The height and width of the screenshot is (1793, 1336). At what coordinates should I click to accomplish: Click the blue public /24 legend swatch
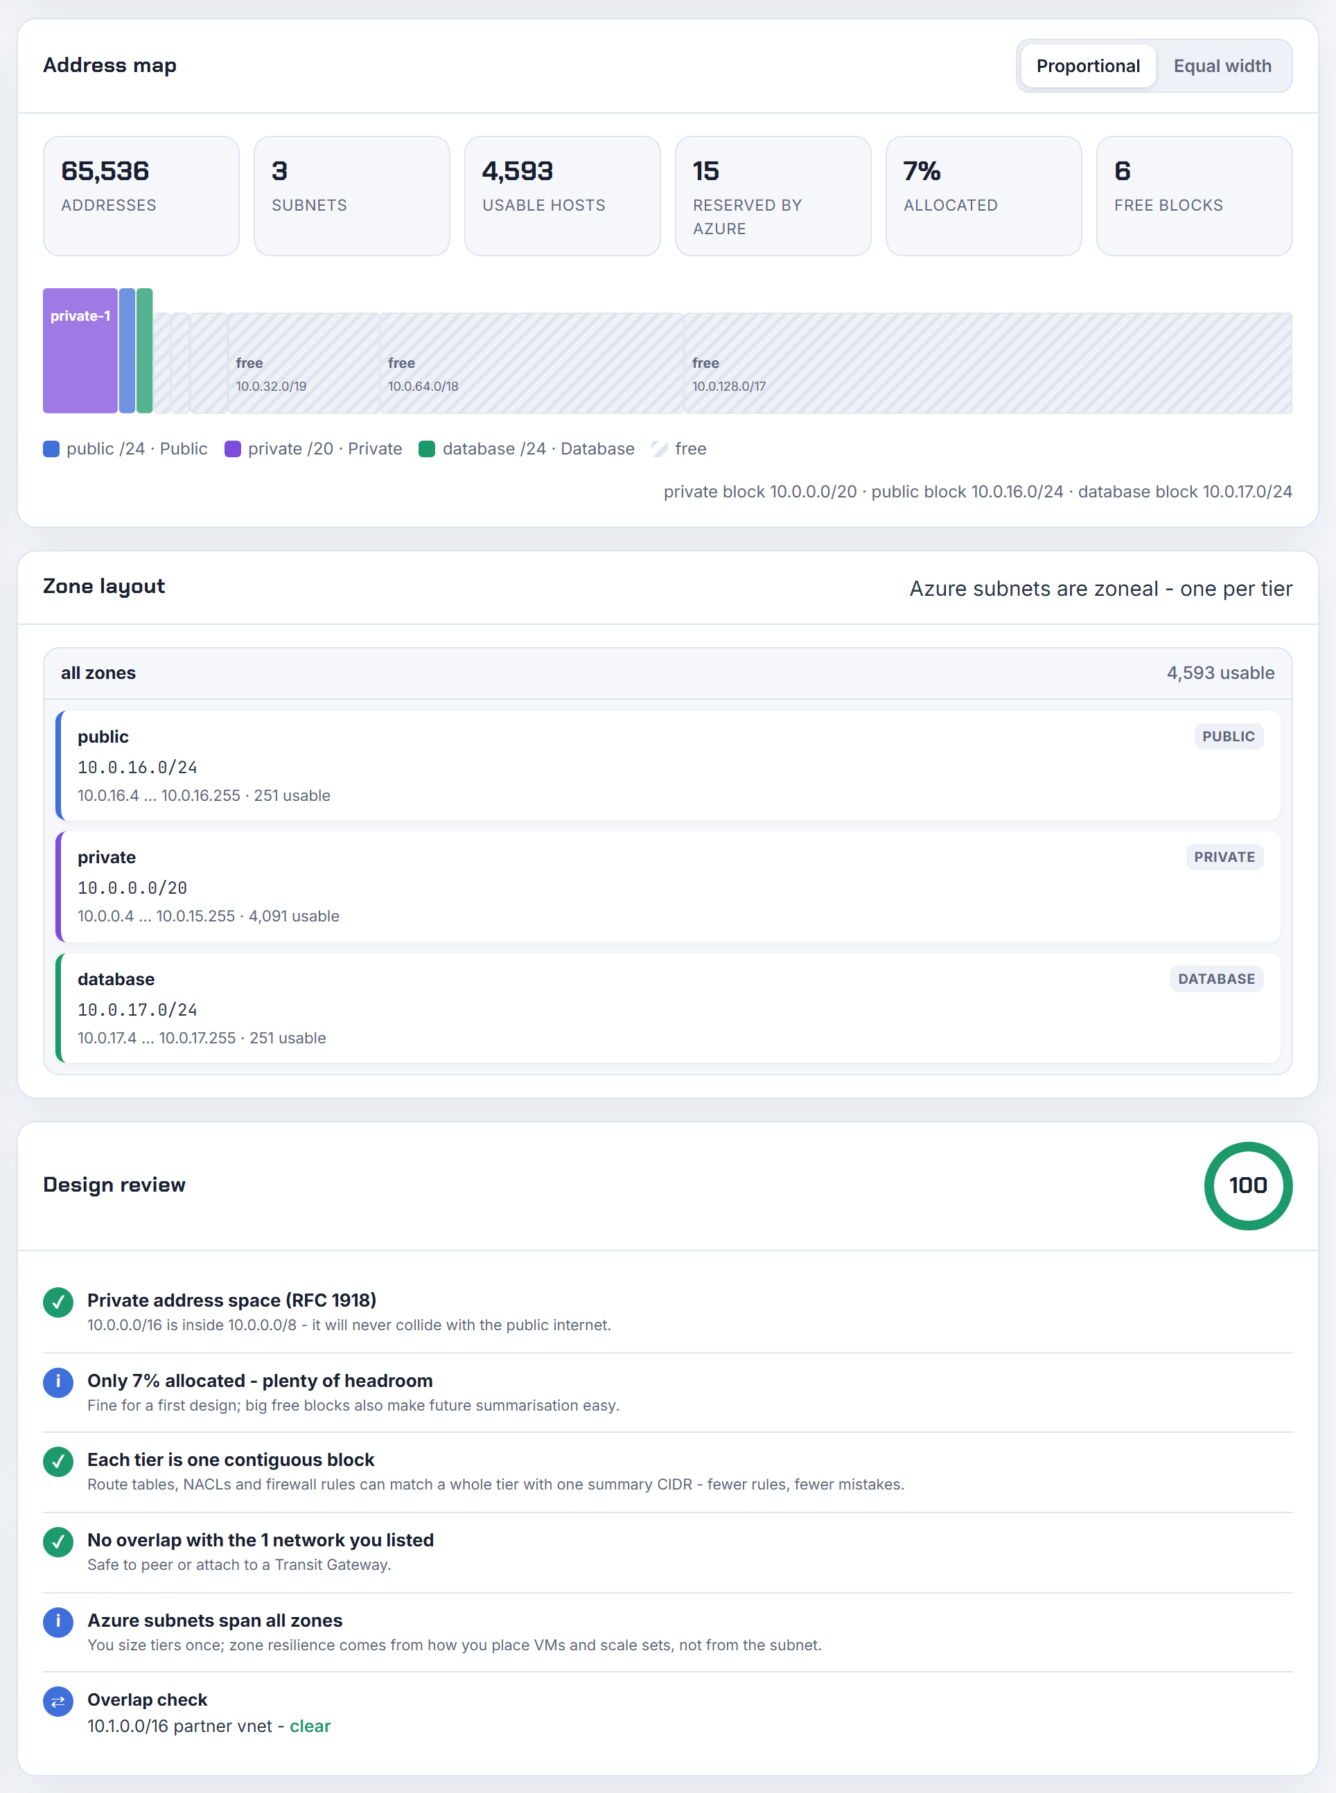click(51, 449)
